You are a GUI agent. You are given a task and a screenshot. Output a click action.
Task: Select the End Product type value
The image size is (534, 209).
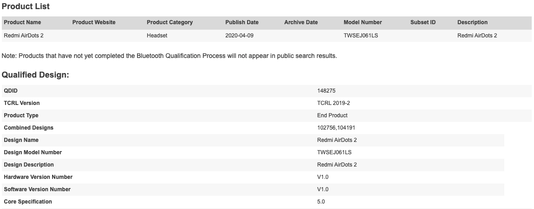[332, 115]
